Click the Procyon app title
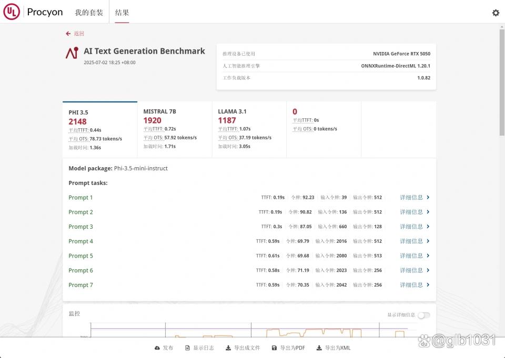The height and width of the screenshot is (358, 505). point(45,12)
